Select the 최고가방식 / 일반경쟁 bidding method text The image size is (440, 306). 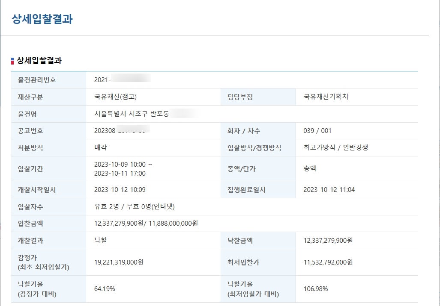(x=335, y=147)
